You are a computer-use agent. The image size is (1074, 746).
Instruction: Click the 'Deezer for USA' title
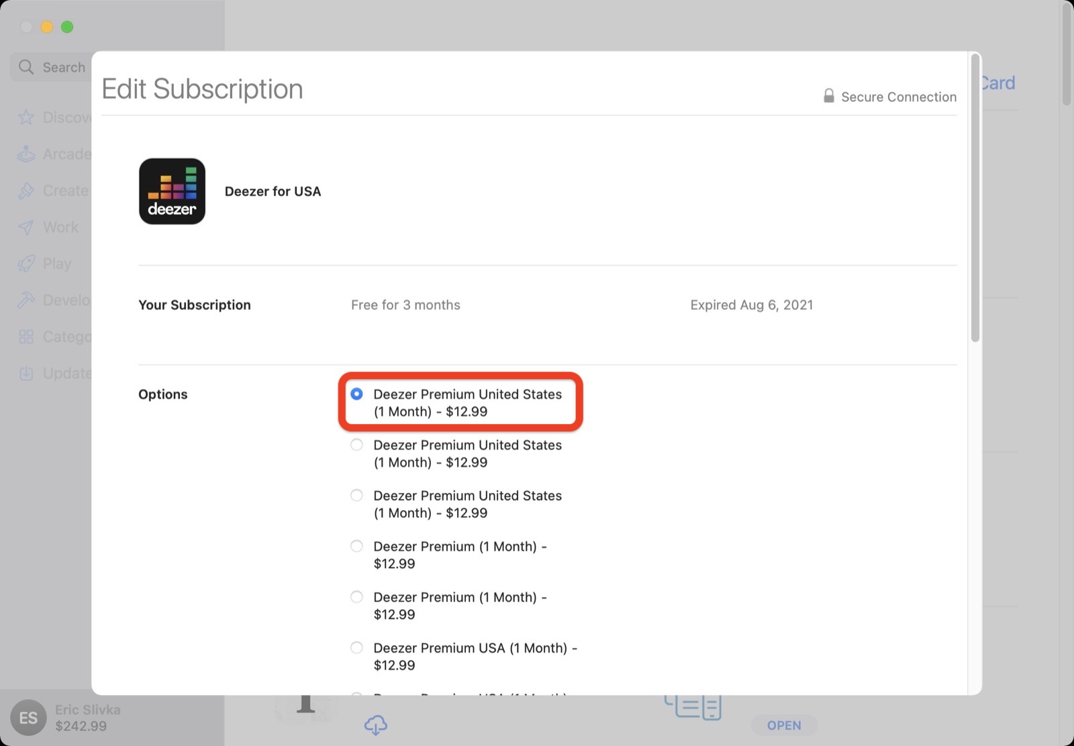[x=273, y=191]
